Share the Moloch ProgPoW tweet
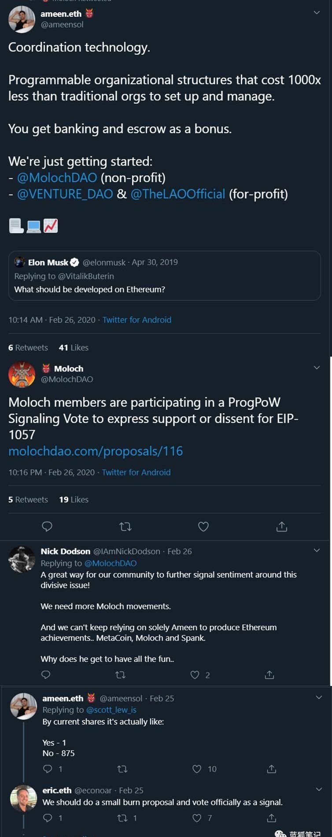 tap(281, 526)
